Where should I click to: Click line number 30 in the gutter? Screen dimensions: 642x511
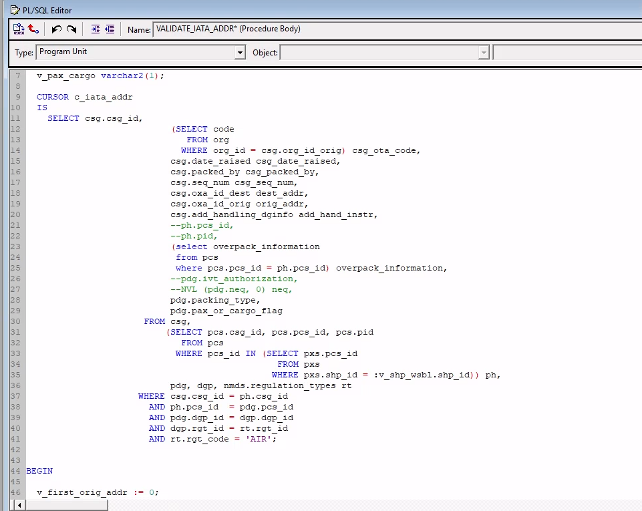tap(15, 321)
